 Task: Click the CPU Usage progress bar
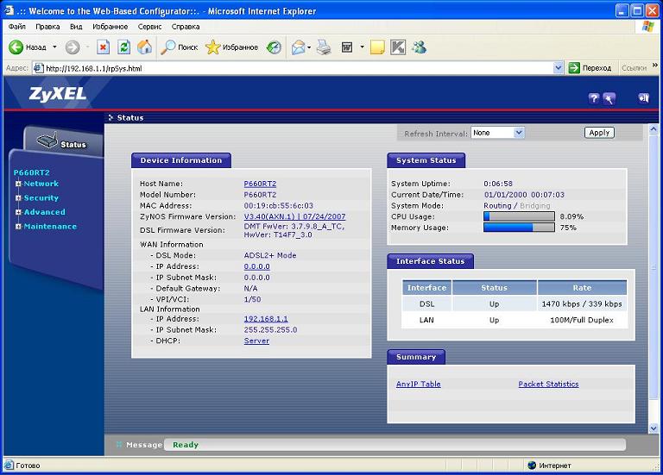coord(519,216)
